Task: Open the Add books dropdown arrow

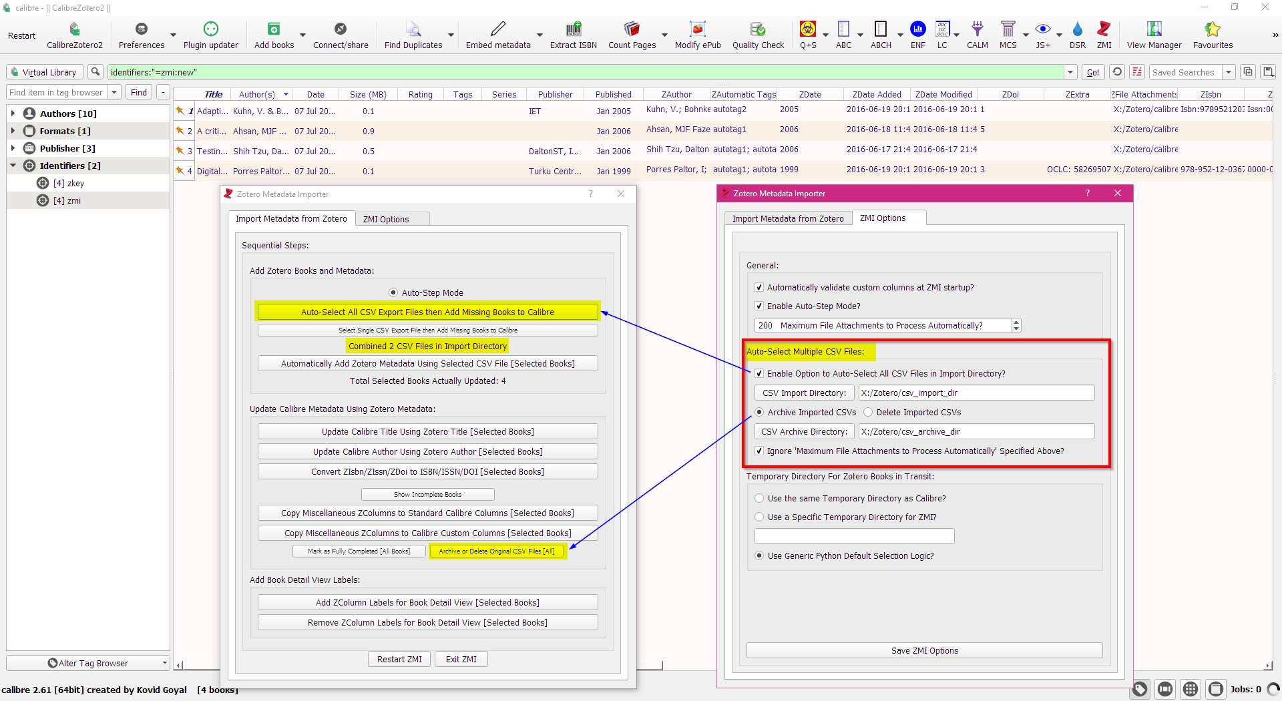Action: (302, 35)
